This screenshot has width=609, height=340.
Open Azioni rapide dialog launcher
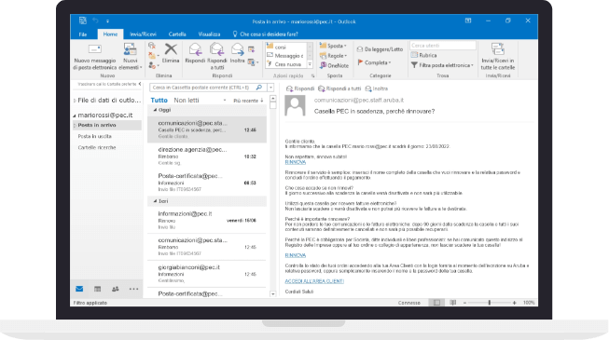click(312, 75)
